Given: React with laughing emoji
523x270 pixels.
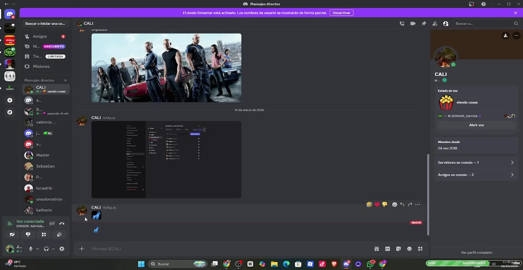Looking at the screenshot, I should click(x=369, y=204).
